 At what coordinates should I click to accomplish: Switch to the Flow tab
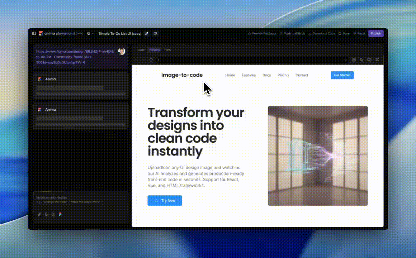[x=167, y=50]
